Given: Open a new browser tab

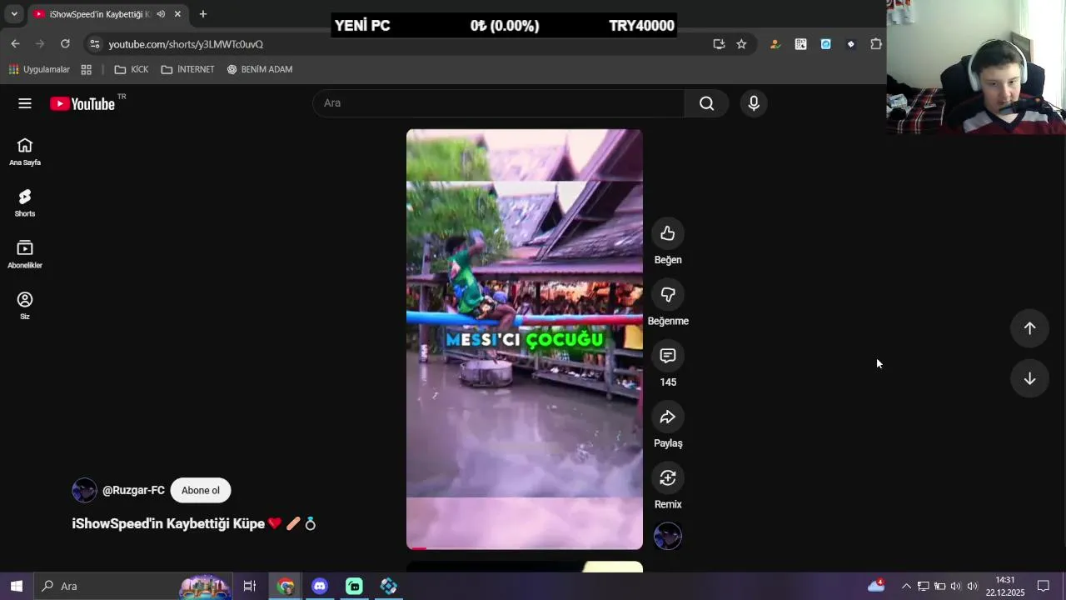Looking at the screenshot, I should pyautogui.click(x=202, y=14).
